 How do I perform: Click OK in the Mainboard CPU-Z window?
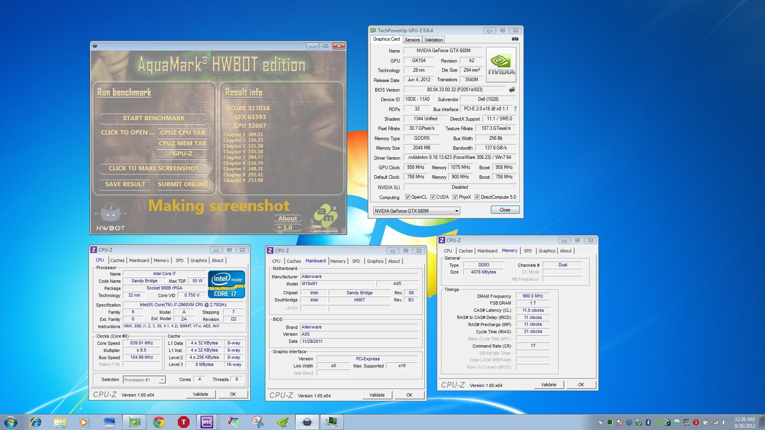(x=409, y=395)
